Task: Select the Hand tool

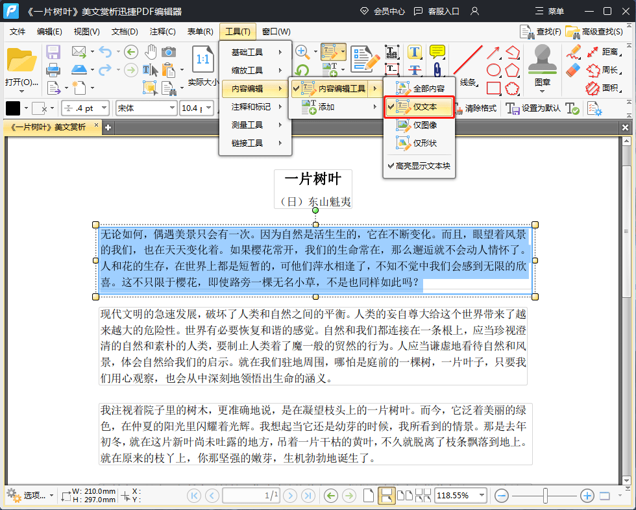Action: (x=151, y=52)
